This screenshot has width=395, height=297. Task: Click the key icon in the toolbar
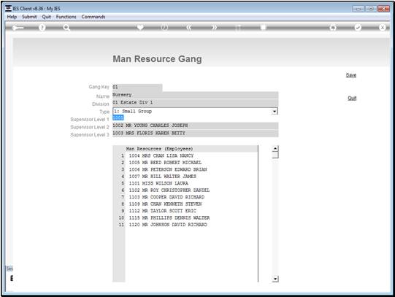coord(18,28)
